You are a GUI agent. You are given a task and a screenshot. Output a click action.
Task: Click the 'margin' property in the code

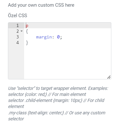(x=44, y=37)
